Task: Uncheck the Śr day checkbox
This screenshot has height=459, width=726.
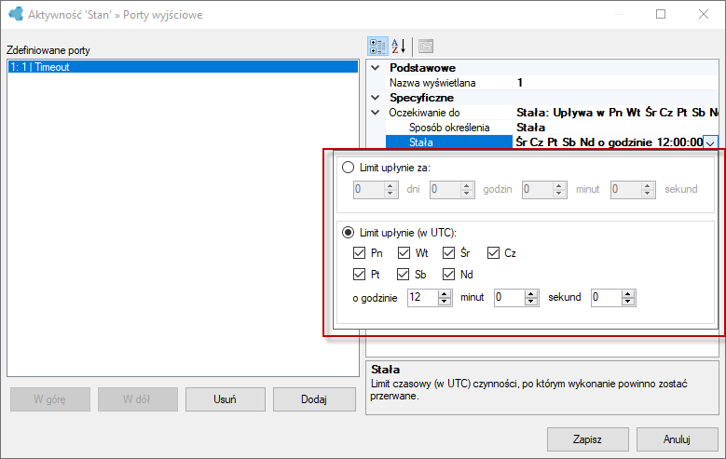Action: click(448, 252)
